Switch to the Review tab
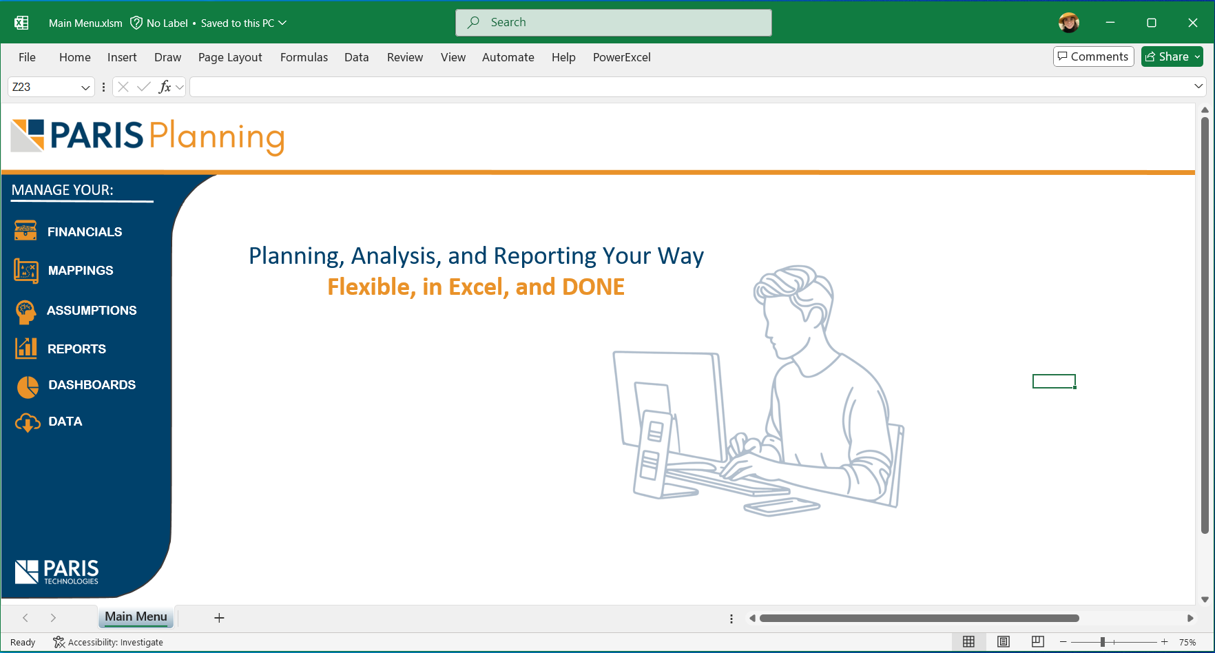Screen dimensions: 1215x653 click(x=405, y=57)
